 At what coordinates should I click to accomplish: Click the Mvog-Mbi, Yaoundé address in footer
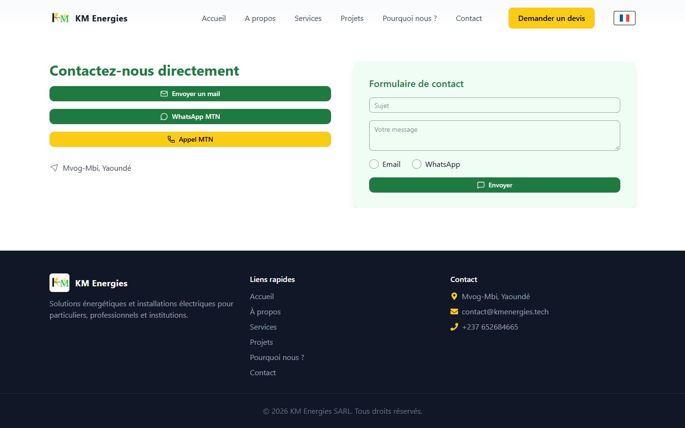pyautogui.click(x=496, y=296)
